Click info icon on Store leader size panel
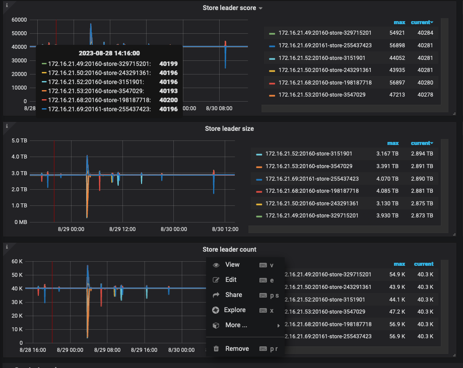Screen dimensions: 463x368 [x=7, y=126]
